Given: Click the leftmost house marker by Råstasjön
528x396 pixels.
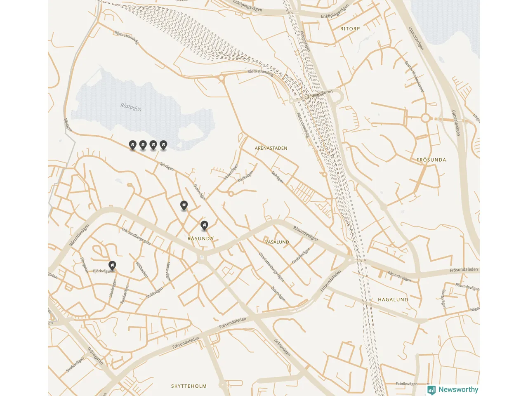Looking at the screenshot, I should click(132, 145).
